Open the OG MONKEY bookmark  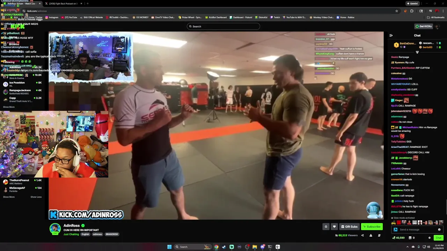click(x=140, y=17)
